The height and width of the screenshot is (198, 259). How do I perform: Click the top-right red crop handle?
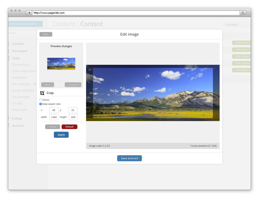click(213, 68)
